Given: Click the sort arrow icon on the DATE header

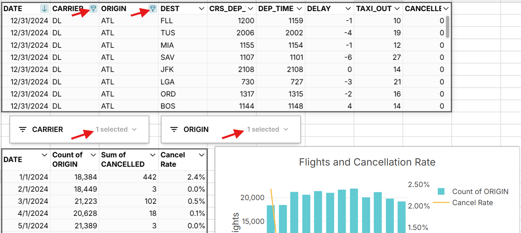Looking at the screenshot, I should pyautogui.click(x=44, y=8).
